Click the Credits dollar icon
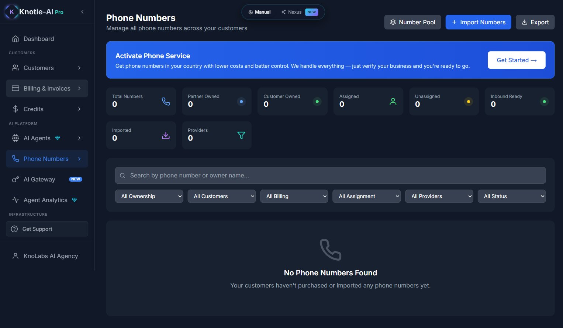 point(15,109)
